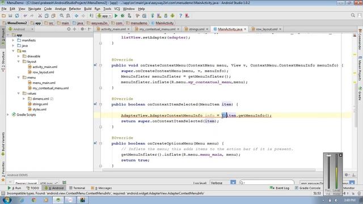Click the MenuDemo2 breadcrumb
The image size is (363, 204).
coord(15,23)
